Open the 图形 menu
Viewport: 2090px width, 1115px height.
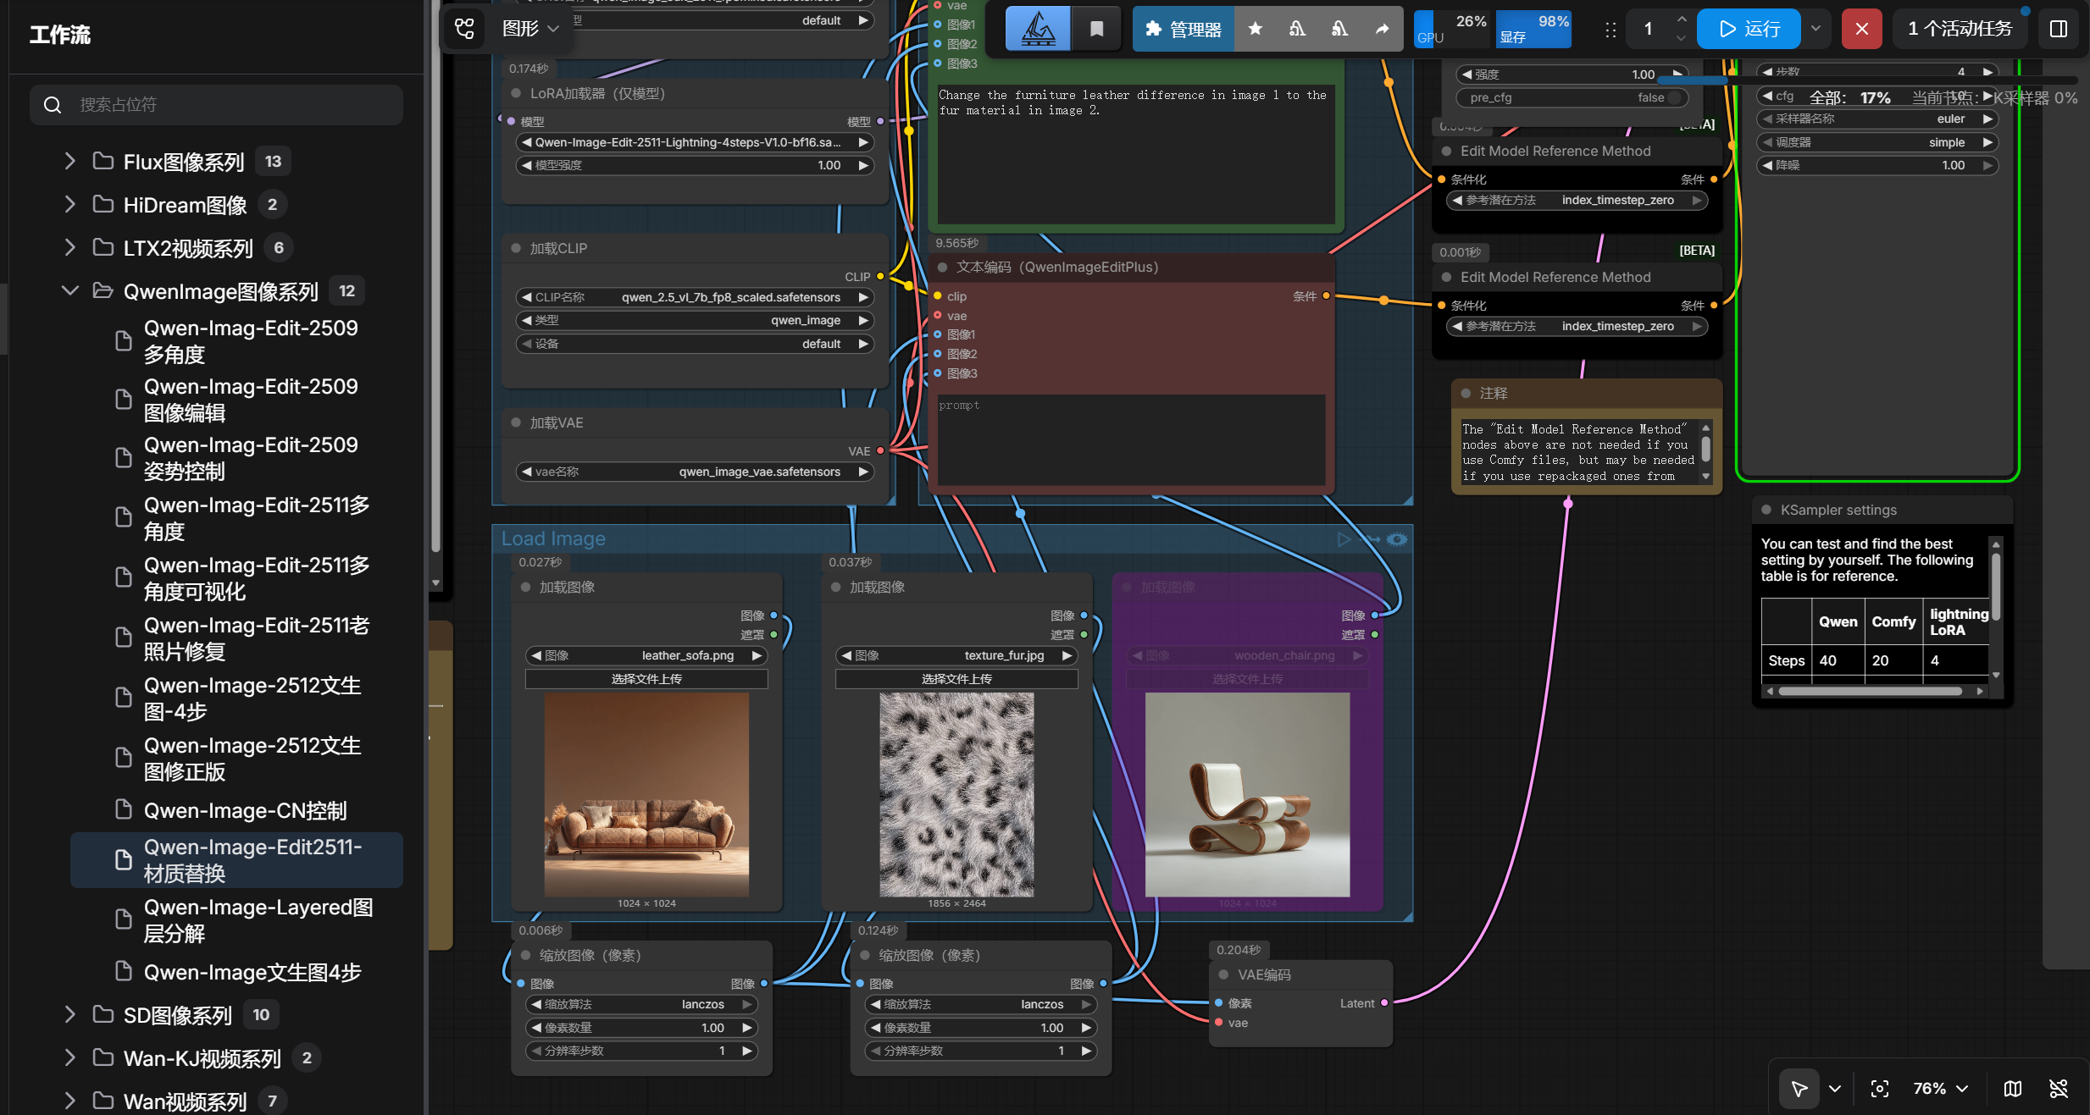(530, 29)
